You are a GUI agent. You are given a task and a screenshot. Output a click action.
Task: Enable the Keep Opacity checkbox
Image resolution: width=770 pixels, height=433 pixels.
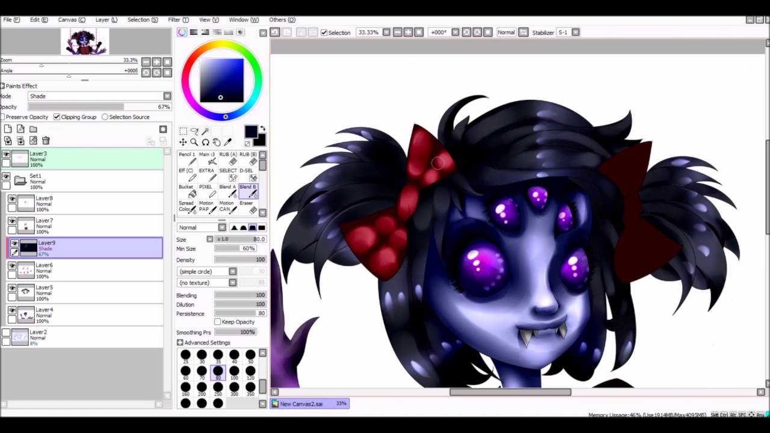coord(218,322)
